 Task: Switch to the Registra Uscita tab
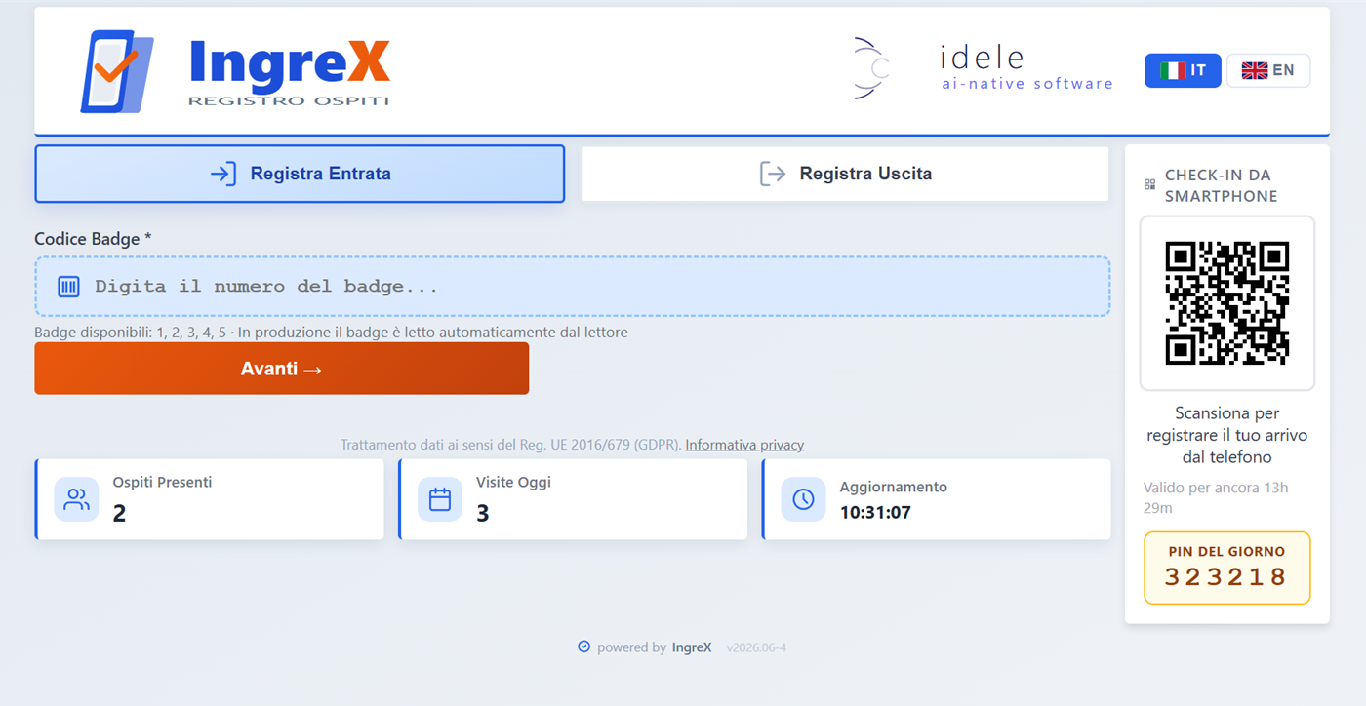[845, 174]
